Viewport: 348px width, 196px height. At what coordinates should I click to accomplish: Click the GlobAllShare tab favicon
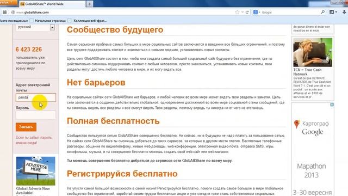pyautogui.click(x=22, y=4)
